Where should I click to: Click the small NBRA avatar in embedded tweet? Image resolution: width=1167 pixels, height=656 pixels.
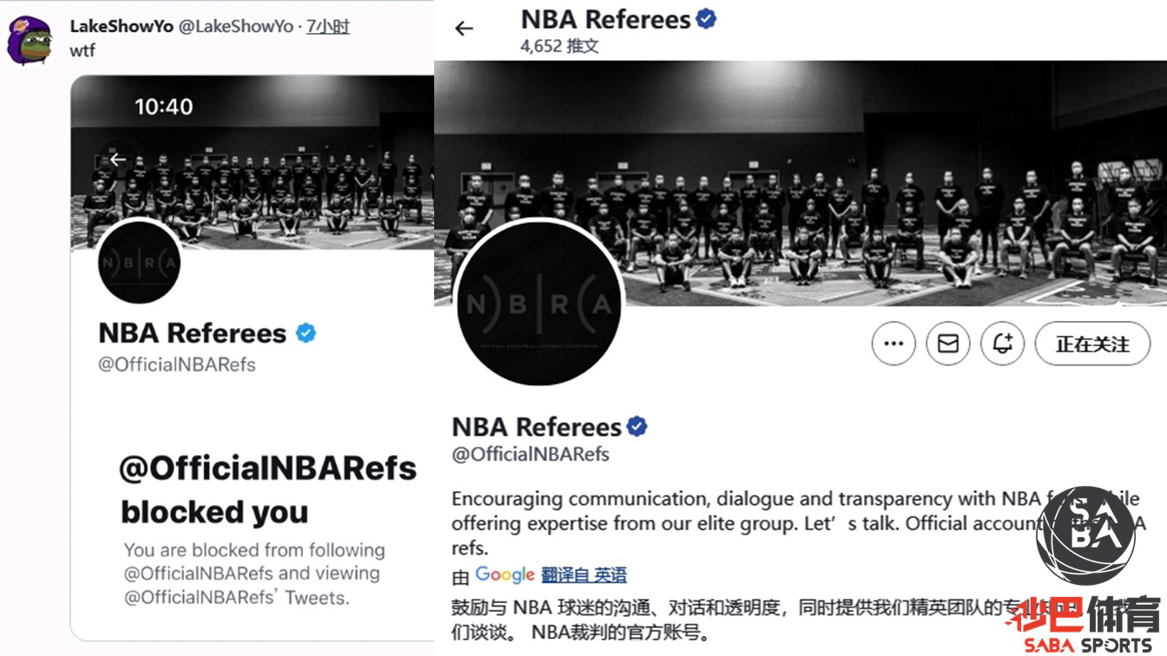coord(140,262)
